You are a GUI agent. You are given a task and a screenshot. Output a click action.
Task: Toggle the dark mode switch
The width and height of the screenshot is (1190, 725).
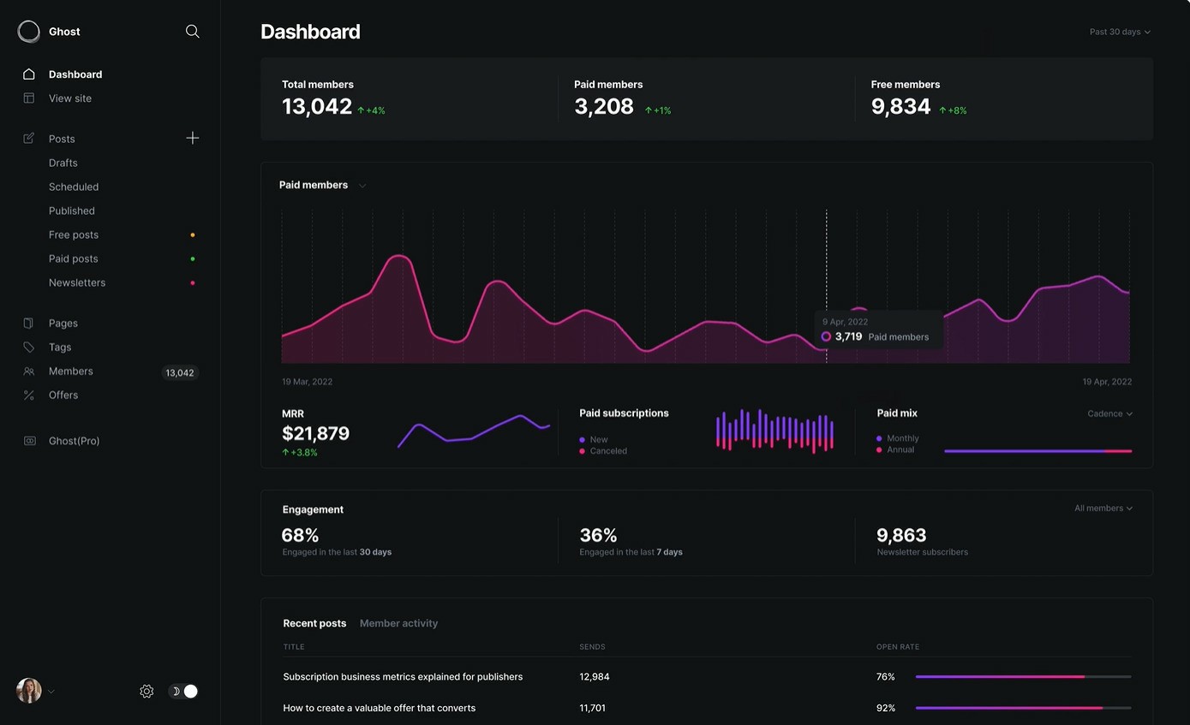[183, 692]
